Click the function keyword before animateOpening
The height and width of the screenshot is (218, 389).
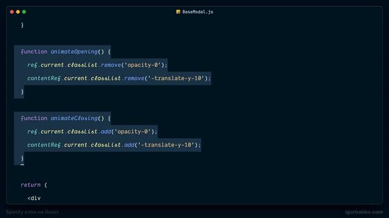[x=34, y=51]
